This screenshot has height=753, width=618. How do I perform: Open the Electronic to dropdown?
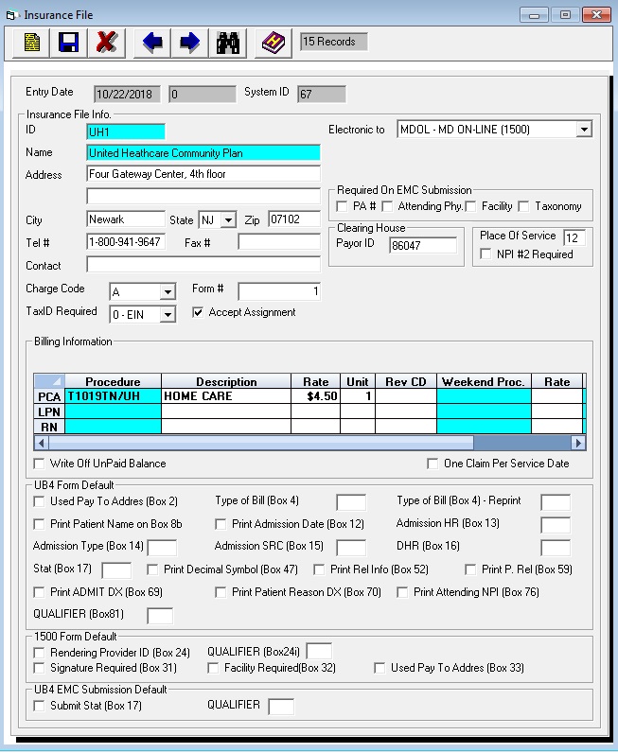[x=584, y=130]
